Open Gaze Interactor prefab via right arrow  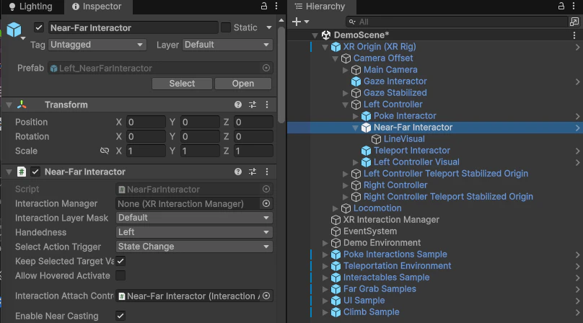[577, 81]
